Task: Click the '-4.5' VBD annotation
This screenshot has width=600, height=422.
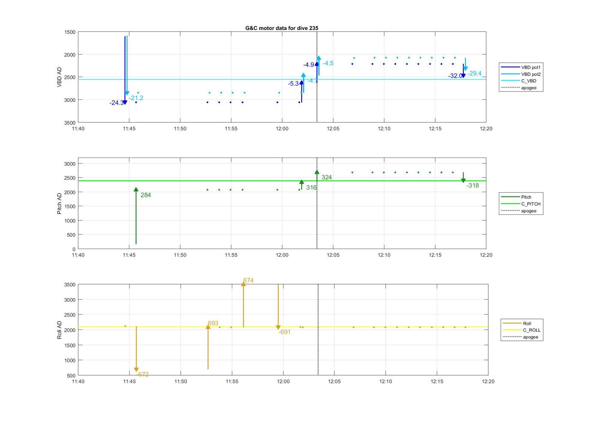Action: pyautogui.click(x=328, y=63)
